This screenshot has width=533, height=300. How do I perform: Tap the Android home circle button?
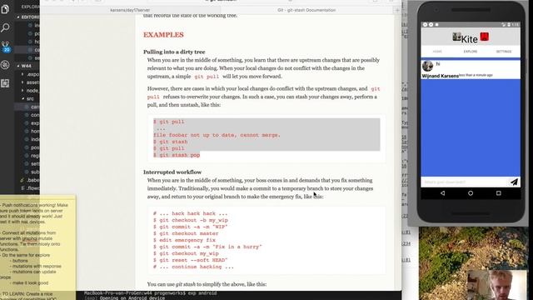point(471,193)
